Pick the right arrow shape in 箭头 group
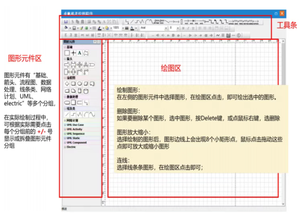 [x=67, y=65]
